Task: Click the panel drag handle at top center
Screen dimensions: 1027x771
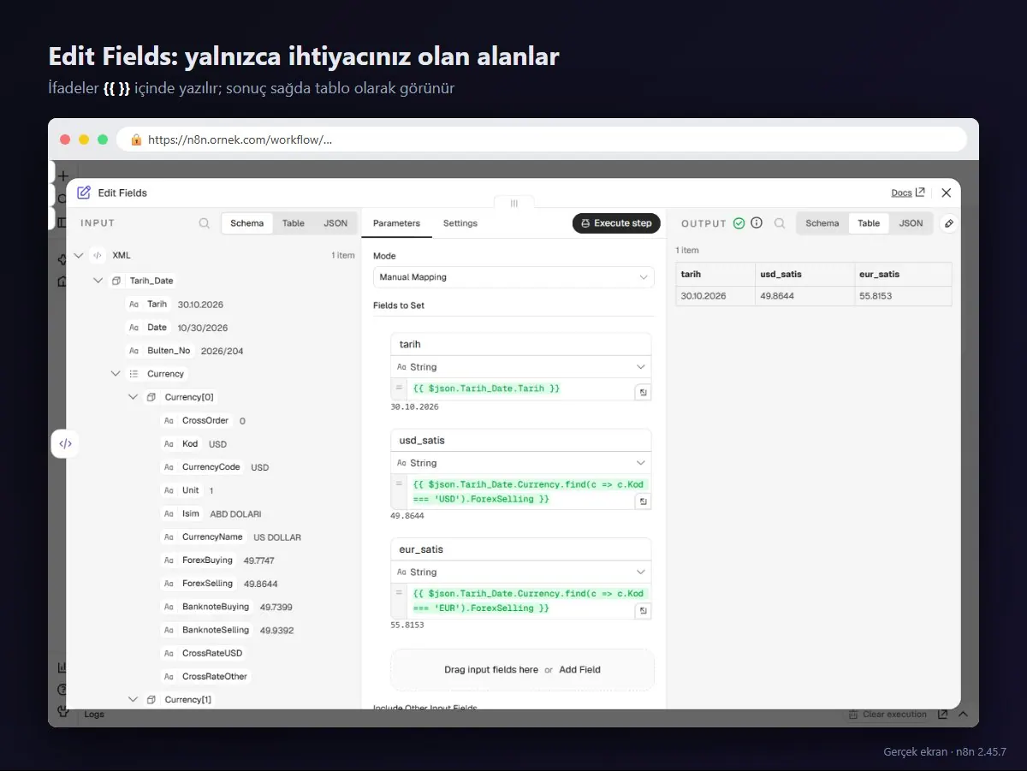Action: 513,204
